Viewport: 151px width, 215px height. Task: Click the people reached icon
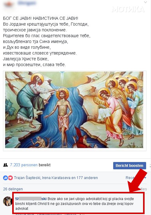click(5, 165)
